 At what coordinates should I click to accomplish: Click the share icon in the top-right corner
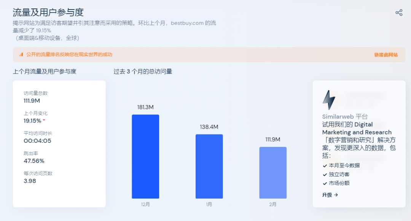tap(399, 12)
